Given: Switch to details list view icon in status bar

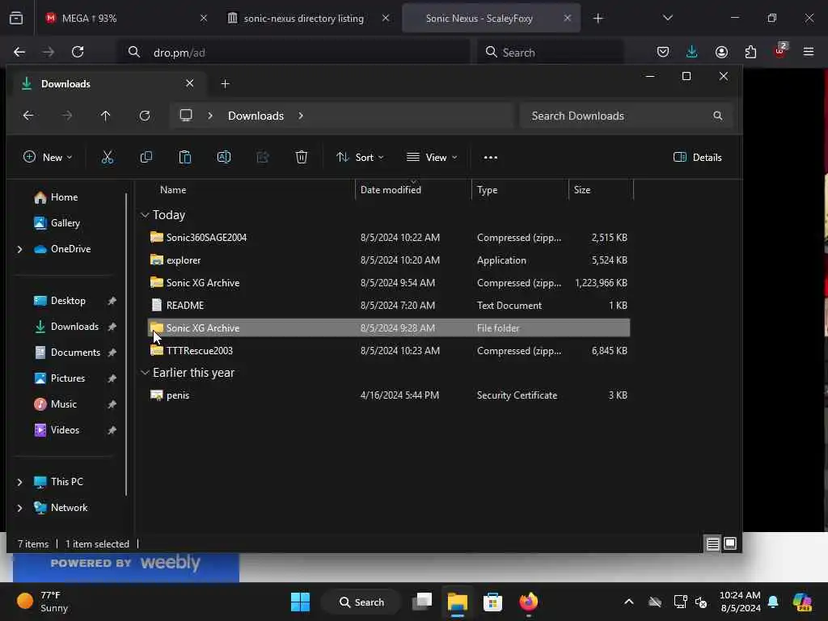Looking at the screenshot, I should coord(713,543).
